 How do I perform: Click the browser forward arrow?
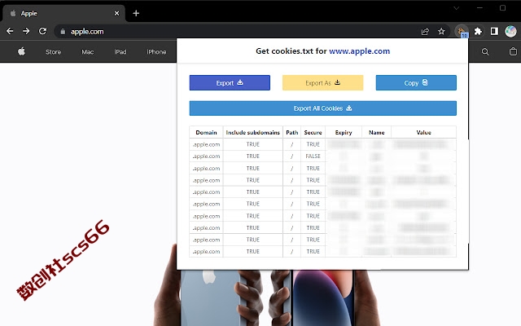(x=26, y=31)
